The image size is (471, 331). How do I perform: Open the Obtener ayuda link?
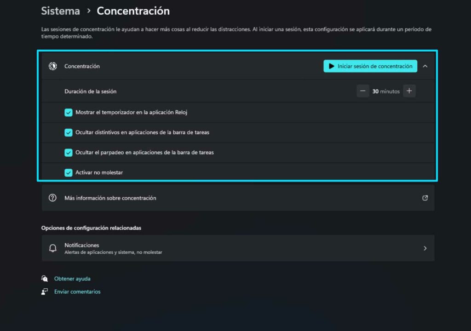tap(72, 279)
